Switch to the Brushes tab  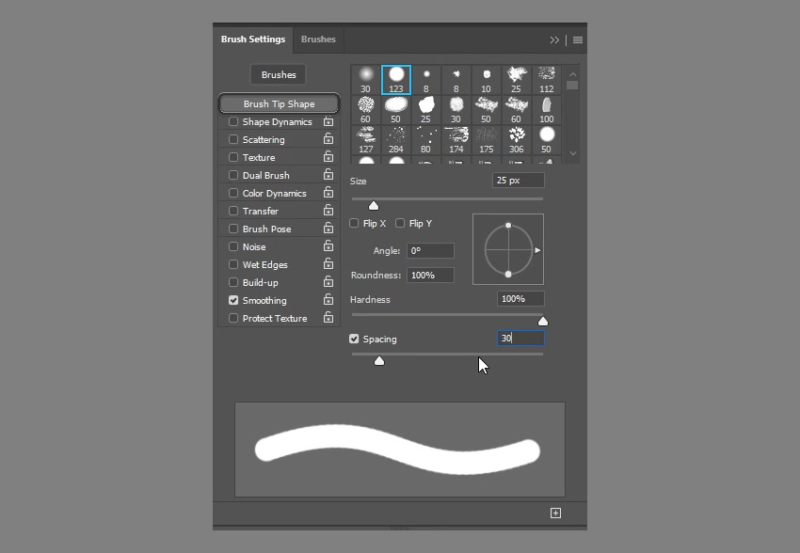[318, 39]
